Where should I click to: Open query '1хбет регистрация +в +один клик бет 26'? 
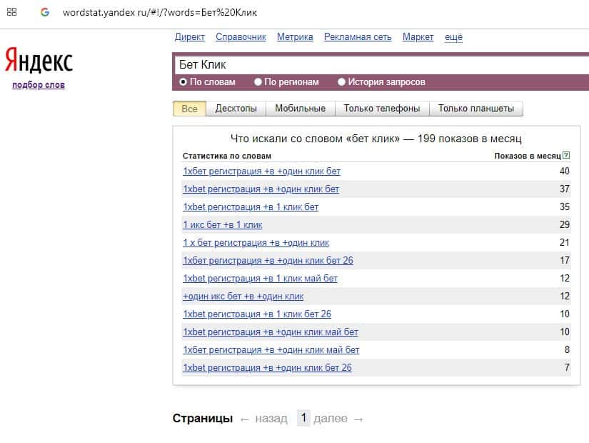268,260
